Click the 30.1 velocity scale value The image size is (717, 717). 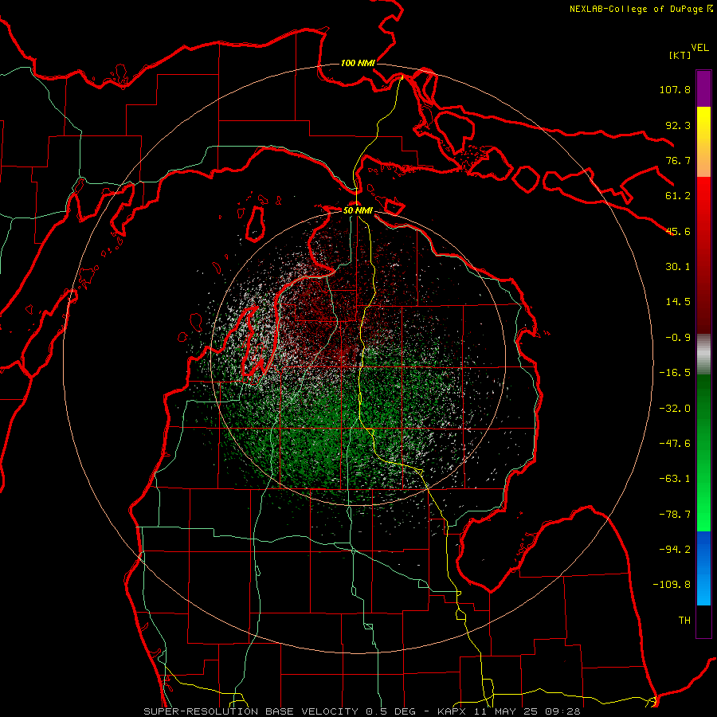pyautogui.click(x=678, y=267)
